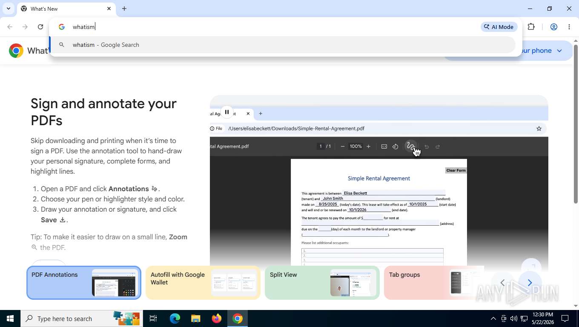Click the bookmark star in the demo

(x=539, y=129)
